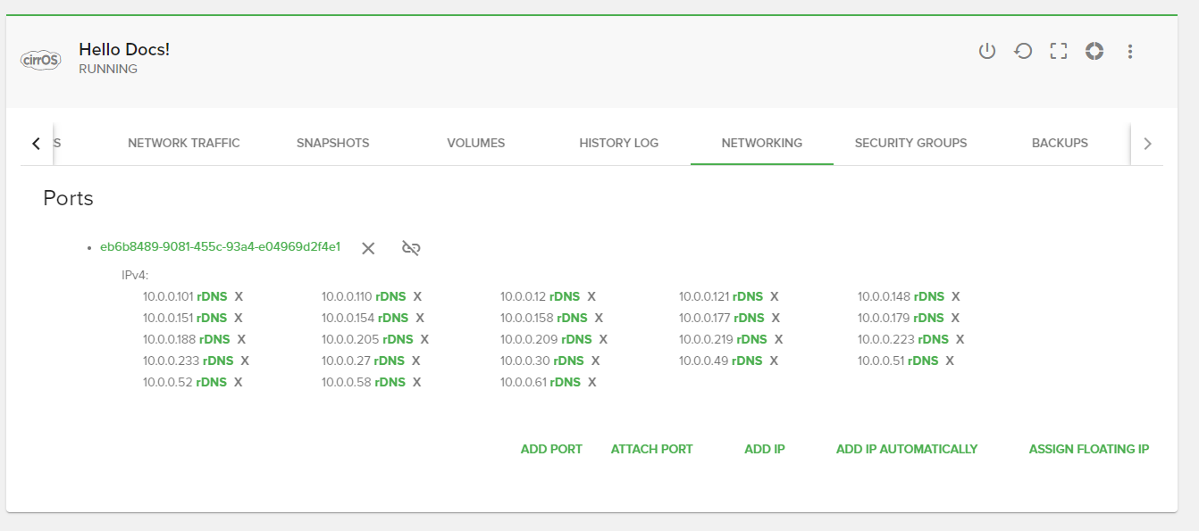Image resolution: width=1199 pixels, height=531 pixels.
Task: Delete port eb6b8489 with the X icon
Action: (x=368, y=248)
